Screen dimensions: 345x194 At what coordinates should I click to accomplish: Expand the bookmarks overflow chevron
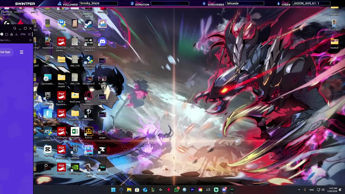[30, 40]
